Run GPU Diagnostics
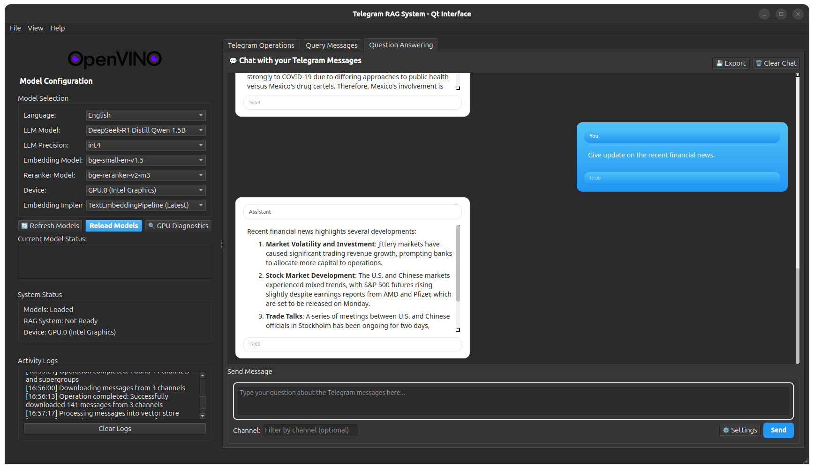The image size is (814, 469). coord(178,226)
